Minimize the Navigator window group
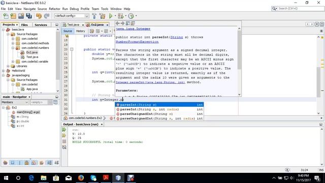 [x=57, y=97]
